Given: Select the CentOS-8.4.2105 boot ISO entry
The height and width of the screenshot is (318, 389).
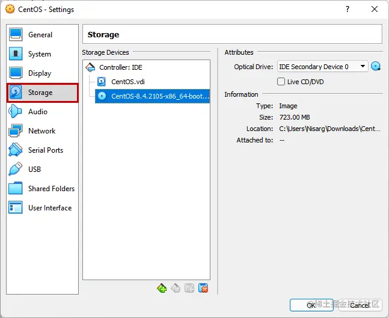Looking at the screenshot, I should coord(152,96).
